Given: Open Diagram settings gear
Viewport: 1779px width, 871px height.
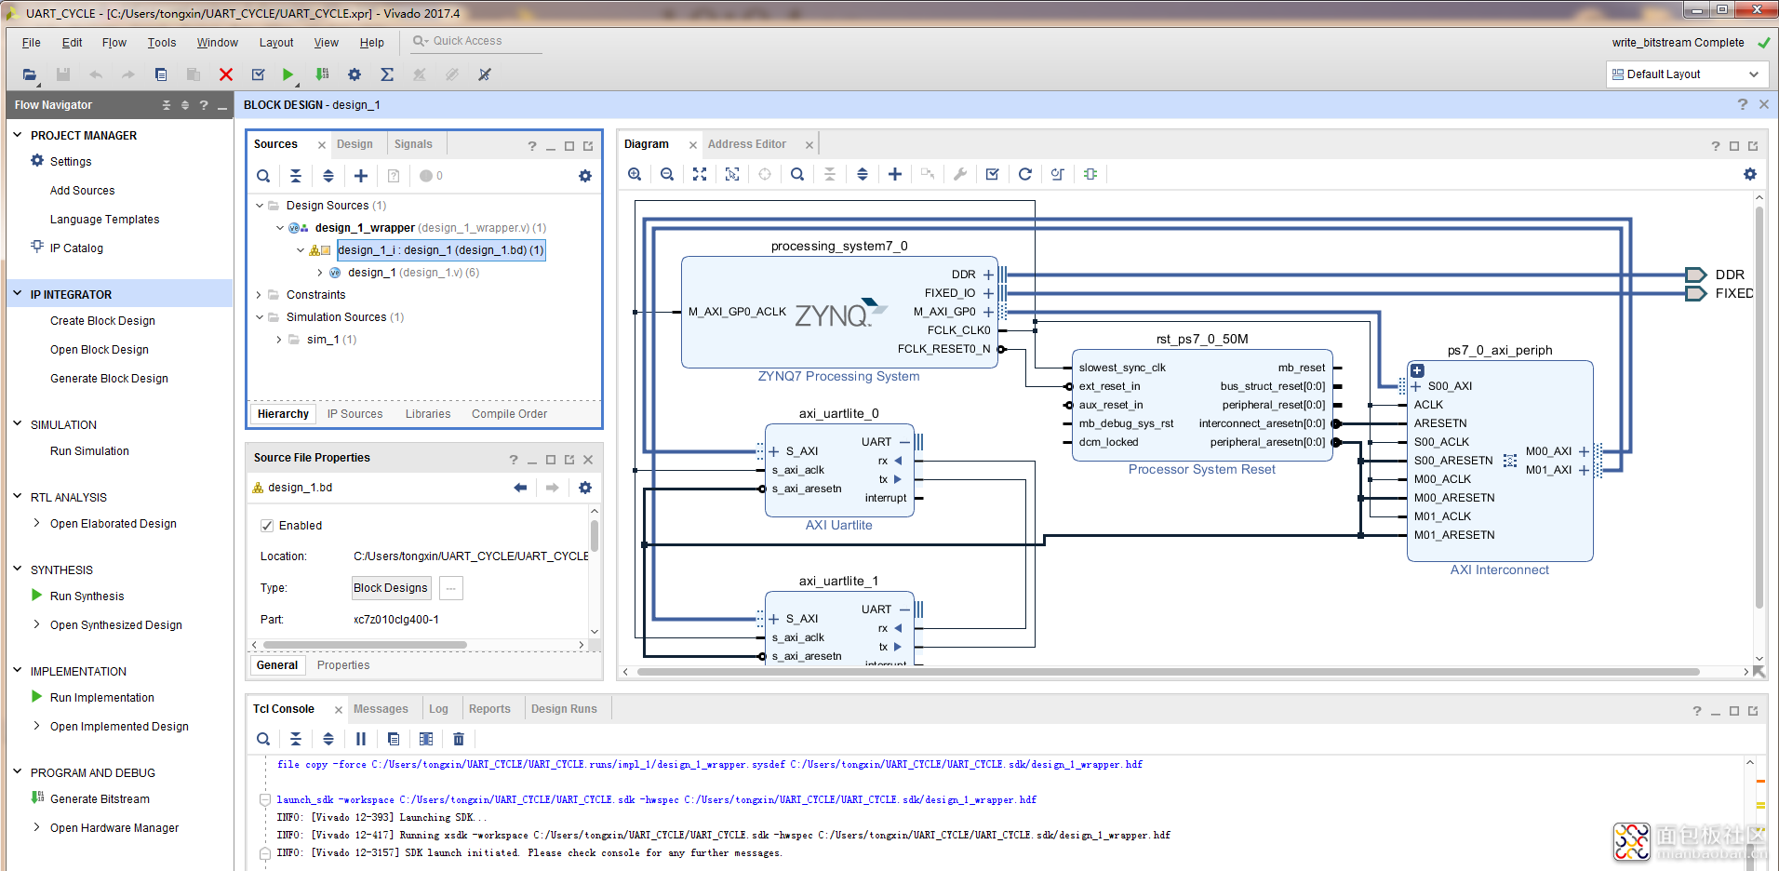Looking at the screenshot, I should tap(1750, 174).
